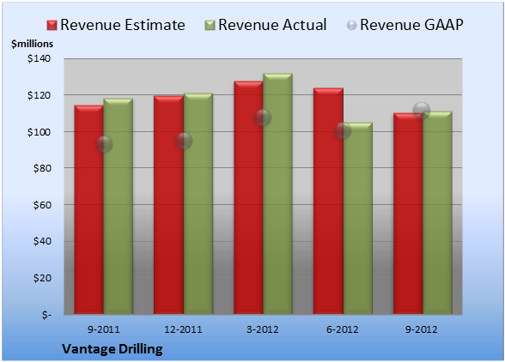Image resolution: width=505 pixels, height=362 pixels.
Task: Select the red estimate bar for 3-2012
Action: pos(248,197)
